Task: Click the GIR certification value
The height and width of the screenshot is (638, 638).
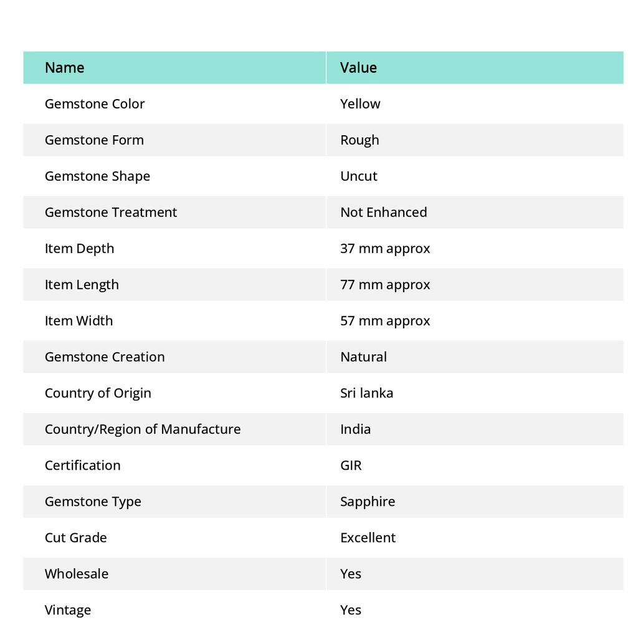Action: (x=351, y=465)
